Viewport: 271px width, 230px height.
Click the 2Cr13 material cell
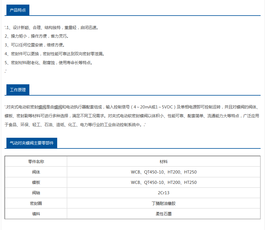pos(164,193)
